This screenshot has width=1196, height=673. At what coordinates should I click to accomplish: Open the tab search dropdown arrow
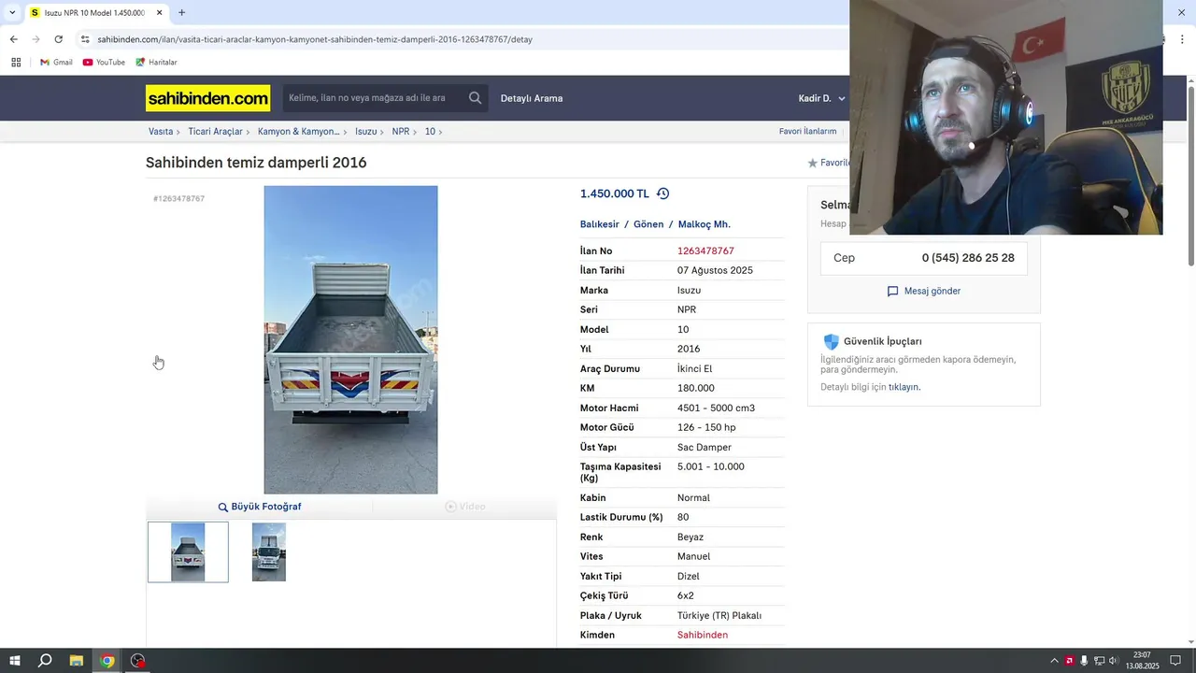11,13
